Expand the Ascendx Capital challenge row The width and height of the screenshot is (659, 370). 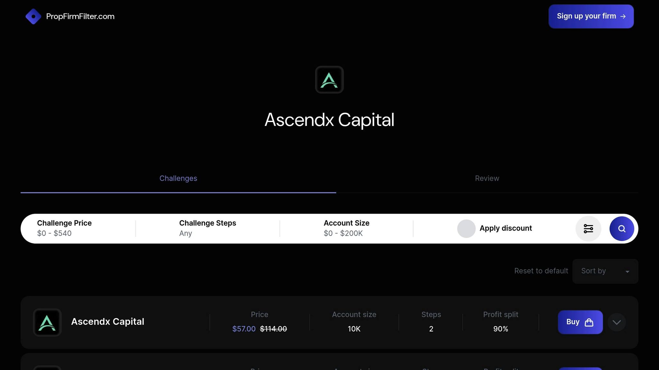[617, 322]
